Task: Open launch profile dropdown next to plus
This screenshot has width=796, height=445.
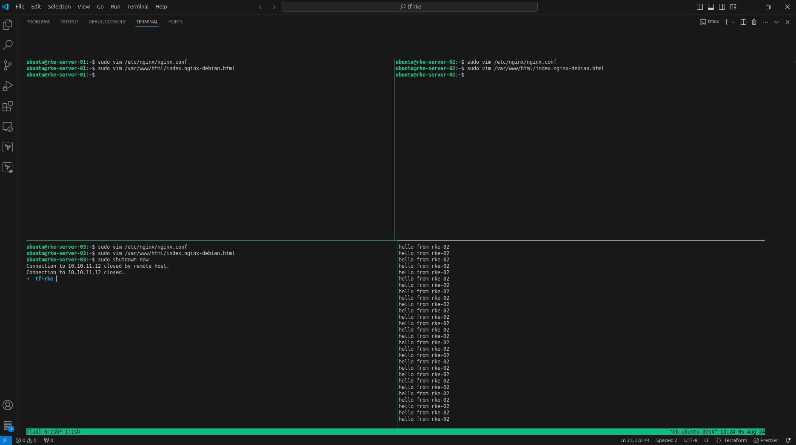Action: pyautogui.click(x=733, y=22)
